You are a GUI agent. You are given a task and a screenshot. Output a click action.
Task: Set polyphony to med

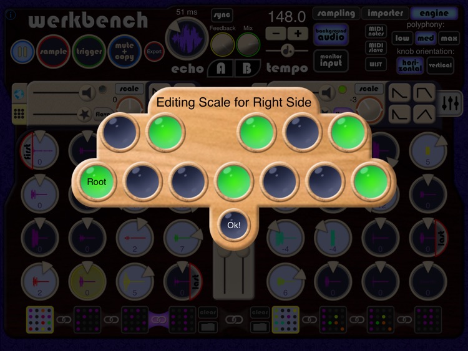pos(426,38)
